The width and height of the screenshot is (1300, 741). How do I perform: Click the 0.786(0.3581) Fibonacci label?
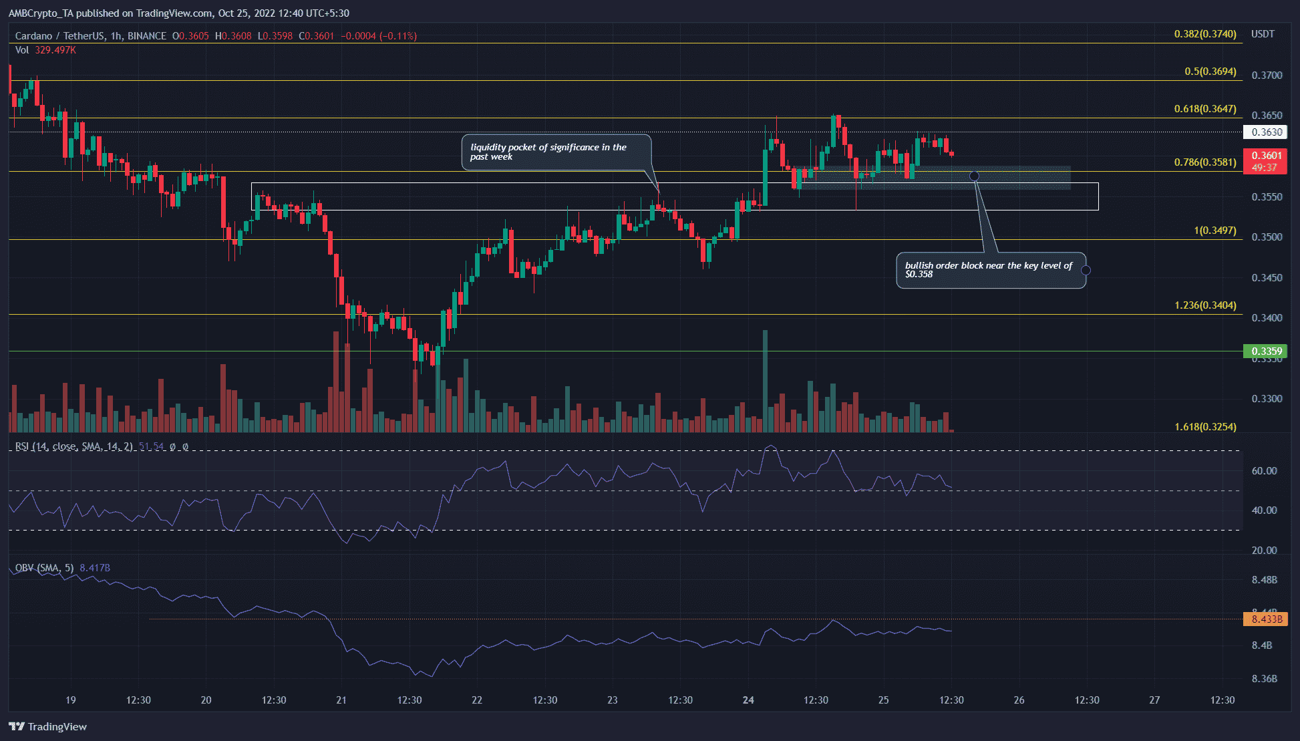(x=1205, y=162)
